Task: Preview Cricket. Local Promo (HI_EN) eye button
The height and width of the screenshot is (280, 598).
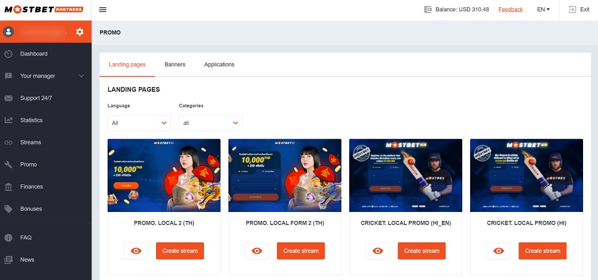Action: (x=377, y=251)
